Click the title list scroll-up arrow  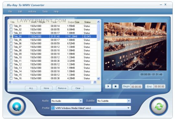(x=98, y=22)
